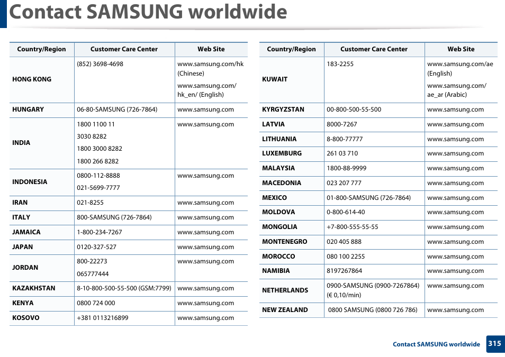Select Netherlands number 0900-SAMSUNG (0900-7267864)
This screenshot has width=505, height=357.
[x=373, y=286]
